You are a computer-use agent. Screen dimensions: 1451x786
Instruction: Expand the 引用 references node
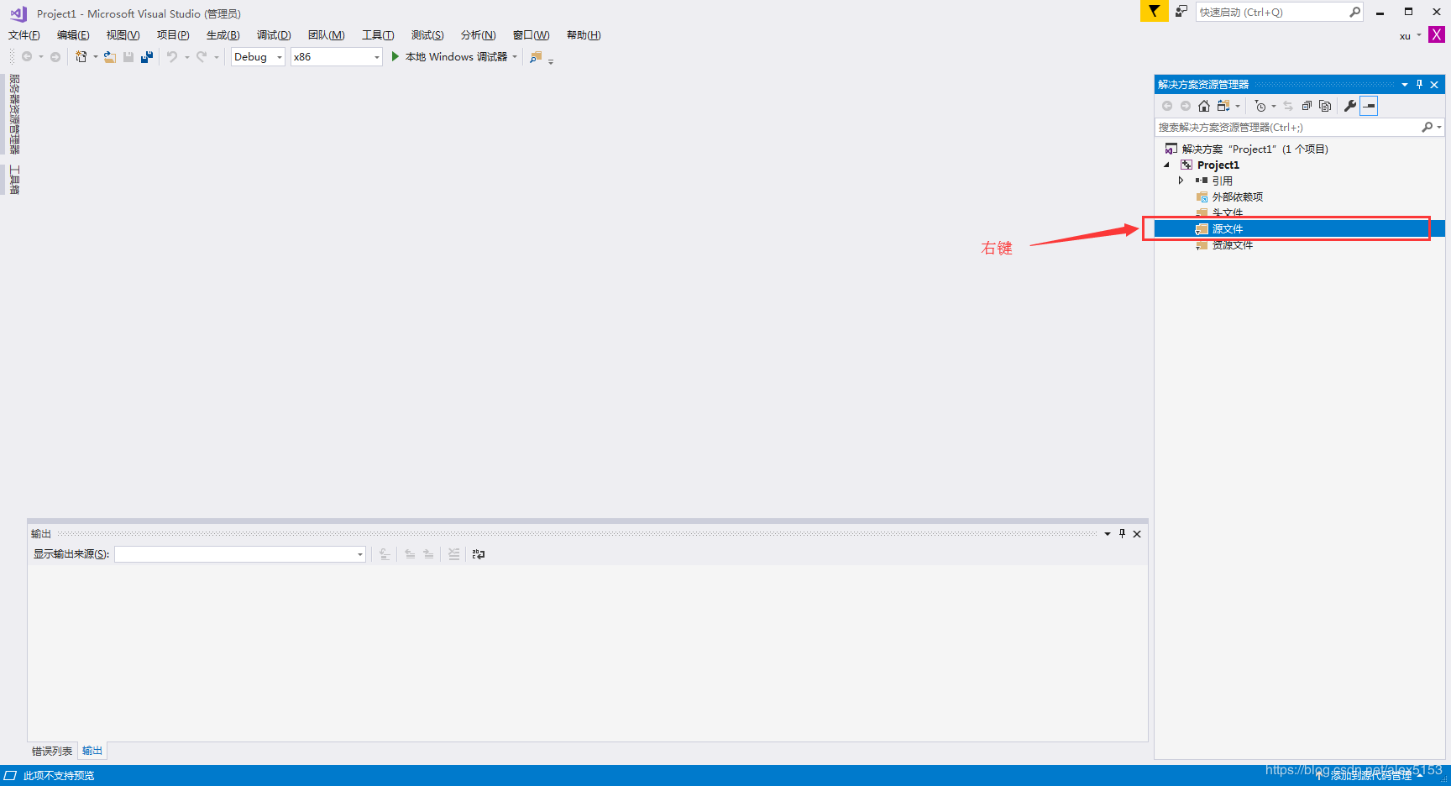pos(1181,181)
